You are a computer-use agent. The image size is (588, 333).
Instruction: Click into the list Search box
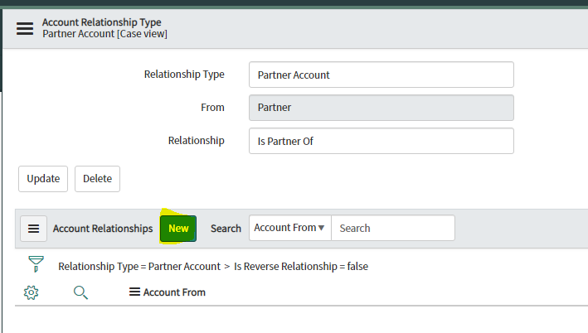tap(392, 228)
